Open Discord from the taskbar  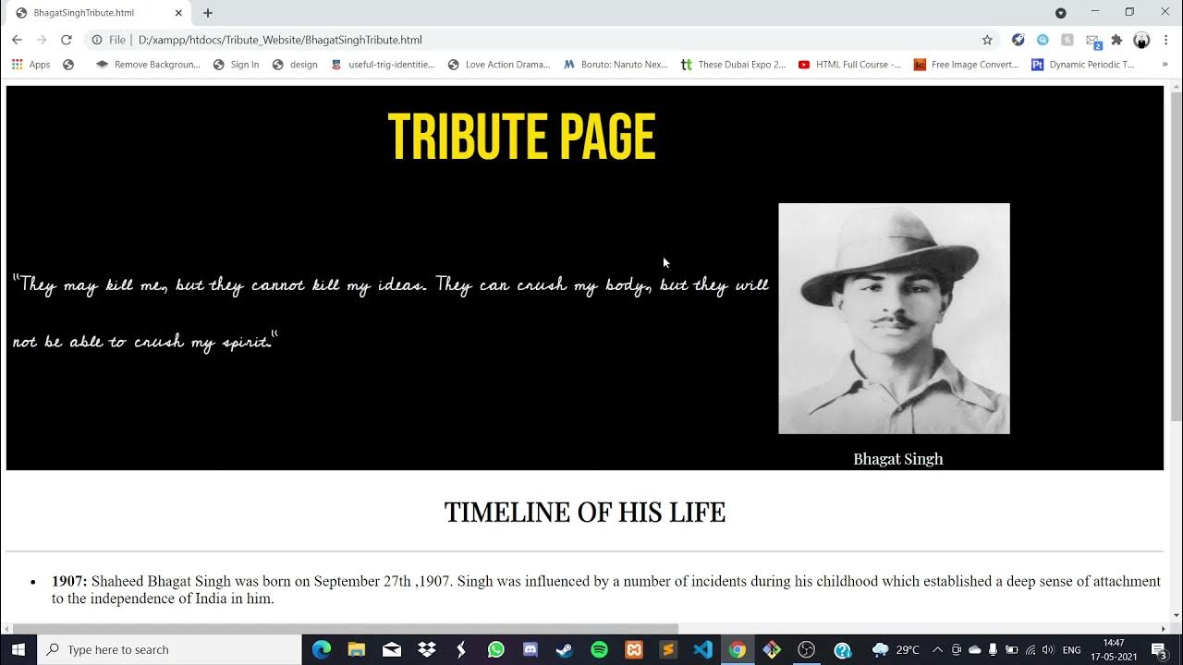531,649
